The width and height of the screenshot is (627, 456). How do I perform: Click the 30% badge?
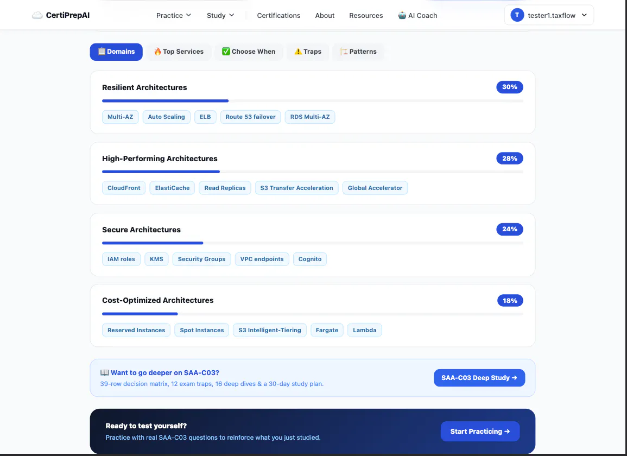click(509, 87)
